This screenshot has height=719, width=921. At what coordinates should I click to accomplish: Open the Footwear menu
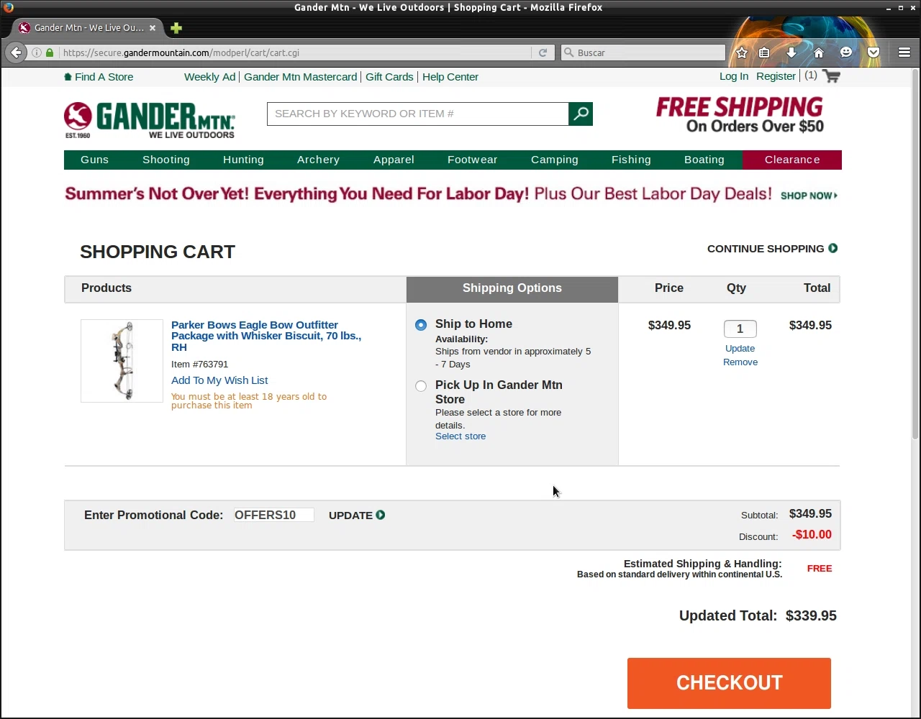pos(472,160)
